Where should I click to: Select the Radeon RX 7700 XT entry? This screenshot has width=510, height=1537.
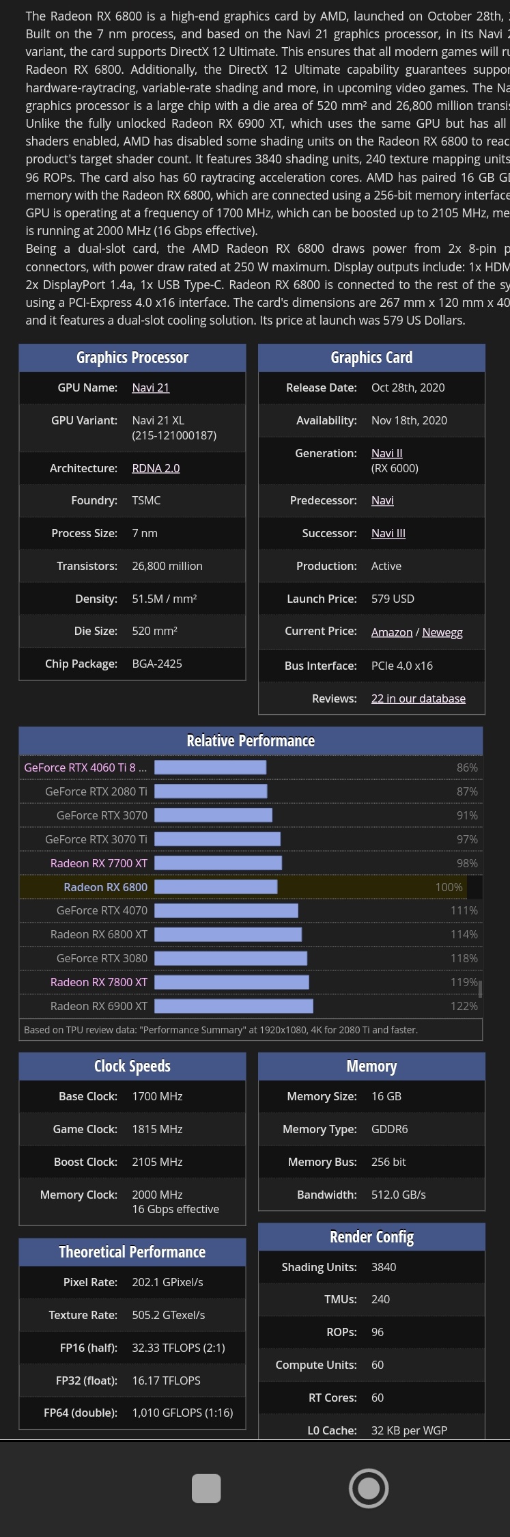coord(98,863)
